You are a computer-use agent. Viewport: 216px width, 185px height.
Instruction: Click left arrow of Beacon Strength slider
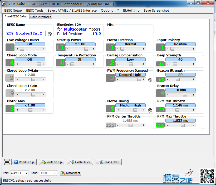[x=168, y=79]
